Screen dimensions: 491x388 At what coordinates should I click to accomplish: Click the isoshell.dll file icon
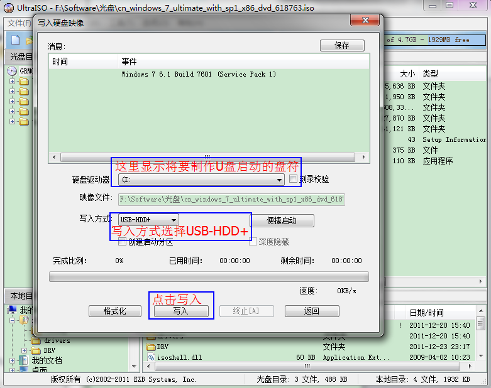tap(152, 357)
